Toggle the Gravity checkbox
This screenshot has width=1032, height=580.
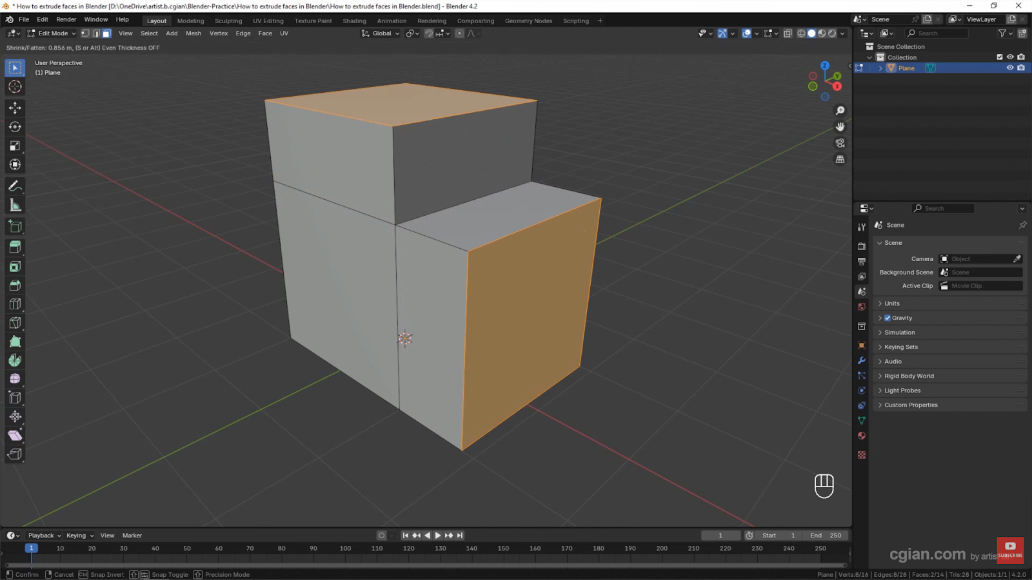[x=888, y=318]
